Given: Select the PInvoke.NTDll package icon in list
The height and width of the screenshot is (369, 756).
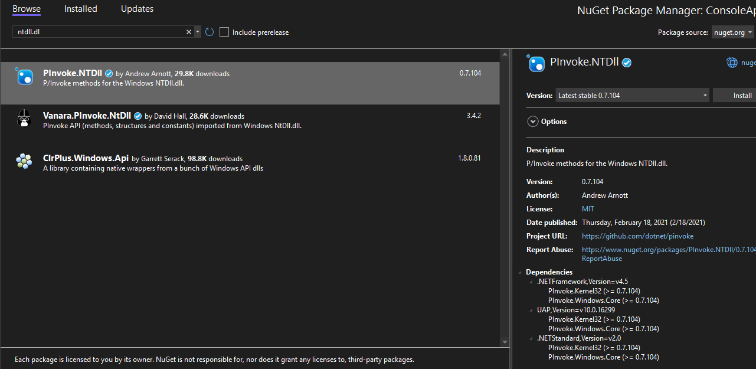Looking at the screenshot, I should [25, 77].
